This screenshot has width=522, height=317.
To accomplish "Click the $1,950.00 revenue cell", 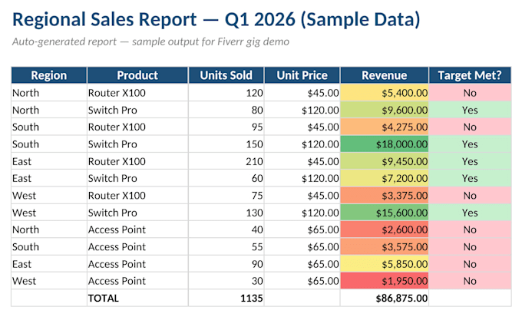I will click(384, 281).
